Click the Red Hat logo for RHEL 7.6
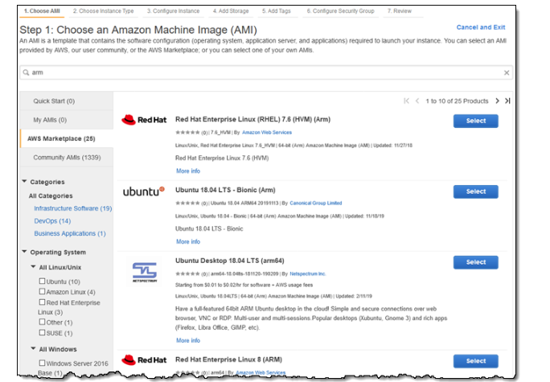 [144, 120]
